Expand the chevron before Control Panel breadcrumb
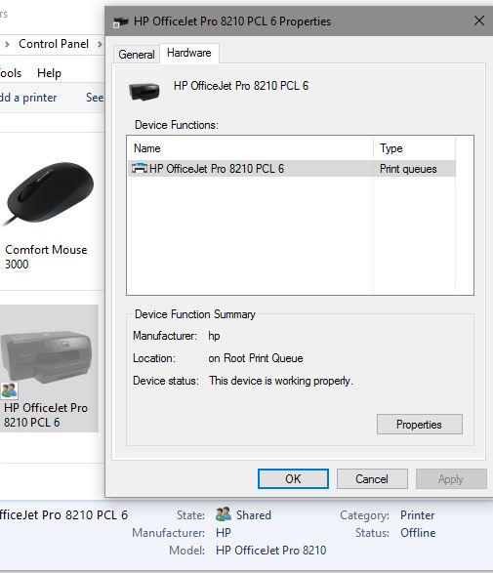 click(7, 44)
